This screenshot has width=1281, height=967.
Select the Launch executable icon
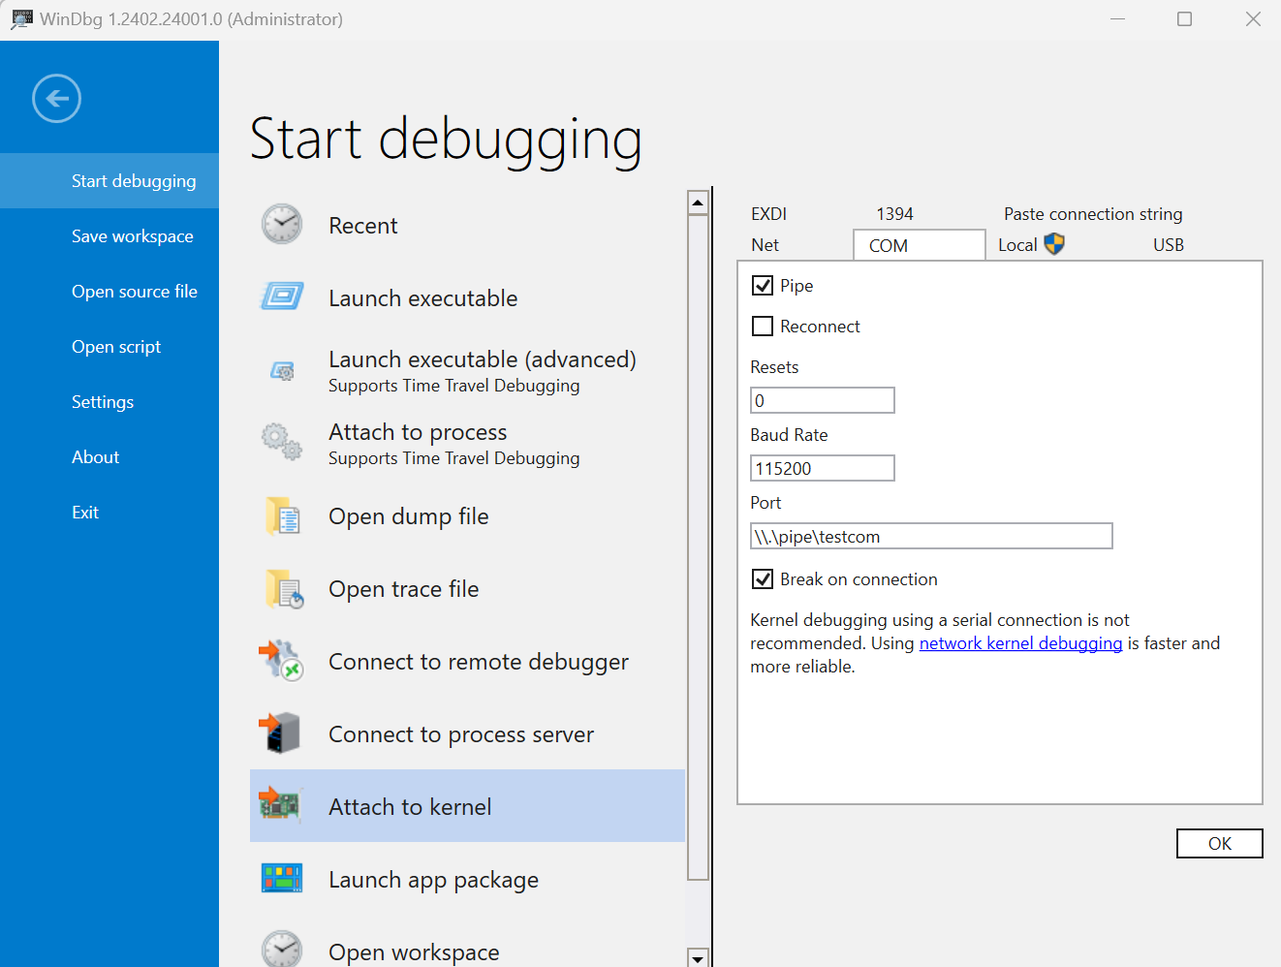point(281,296)
